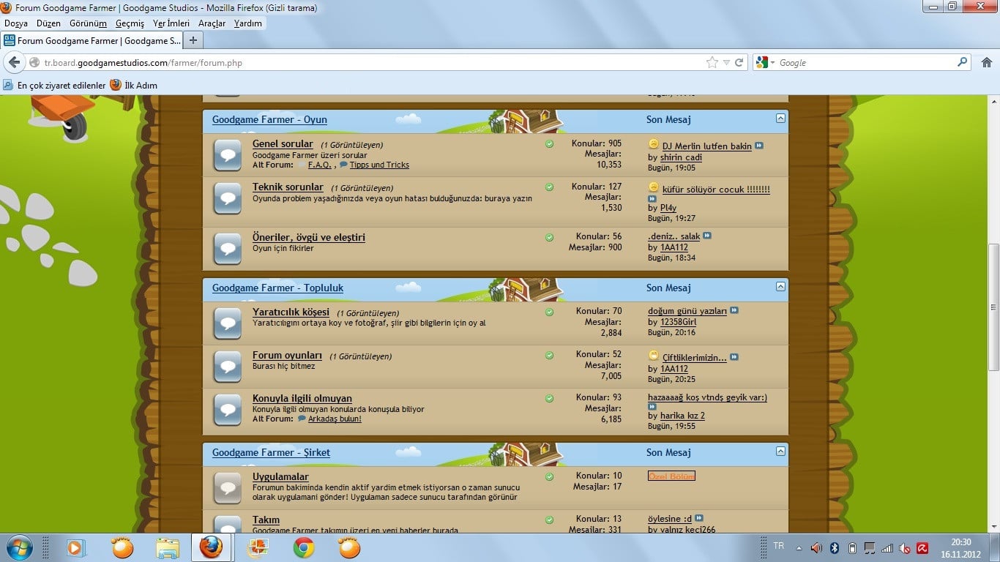Bookmark page with the star icon

712,63
